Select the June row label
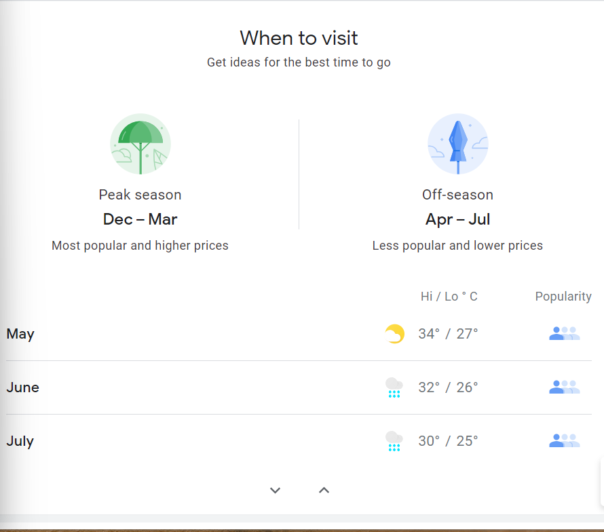The height and width of the screenshot is (532, 604). [x=22, y=387]
